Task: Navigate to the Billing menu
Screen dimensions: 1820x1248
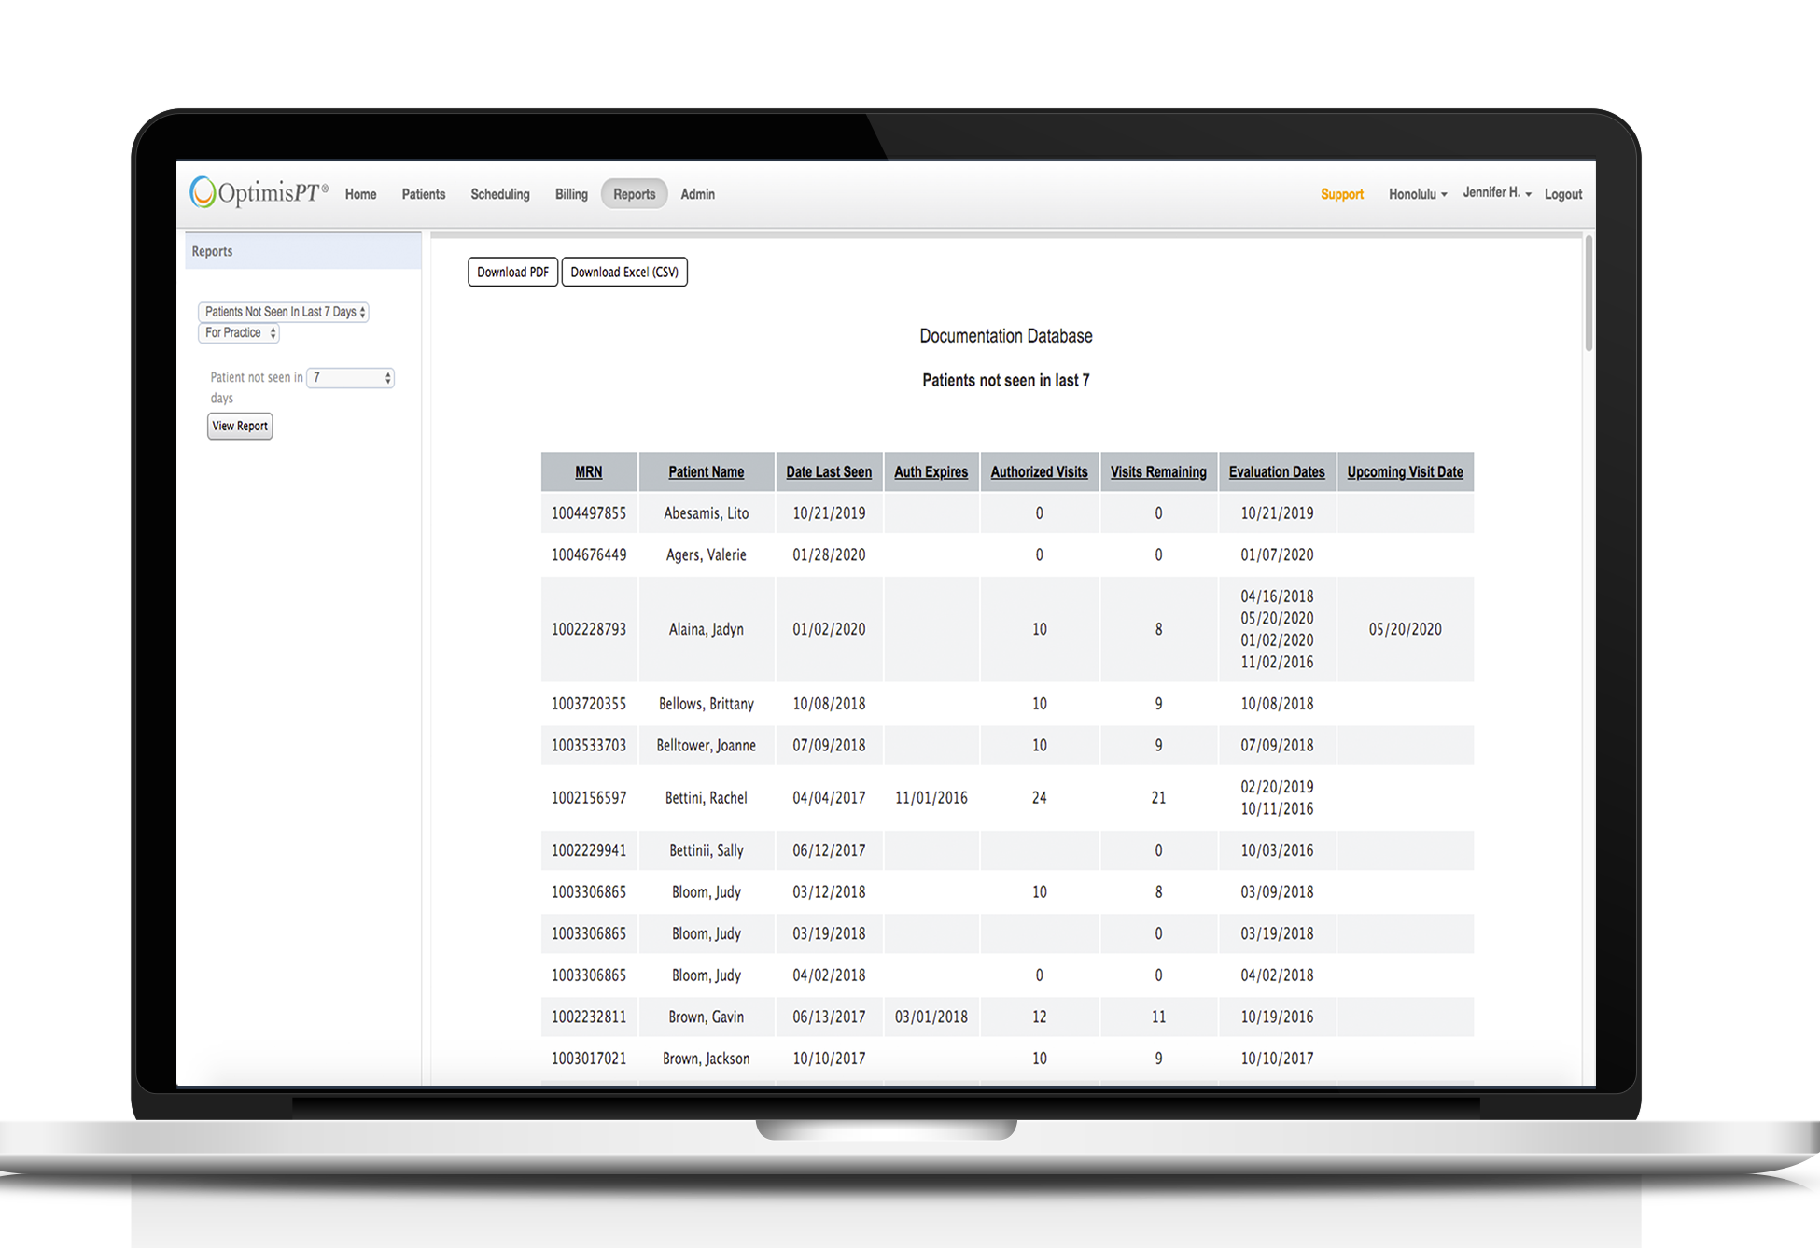Action: (x=571, y=194)
